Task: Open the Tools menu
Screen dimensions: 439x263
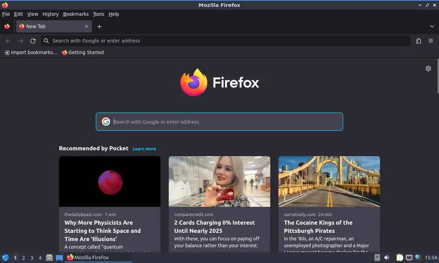Action: click(98, 14)
